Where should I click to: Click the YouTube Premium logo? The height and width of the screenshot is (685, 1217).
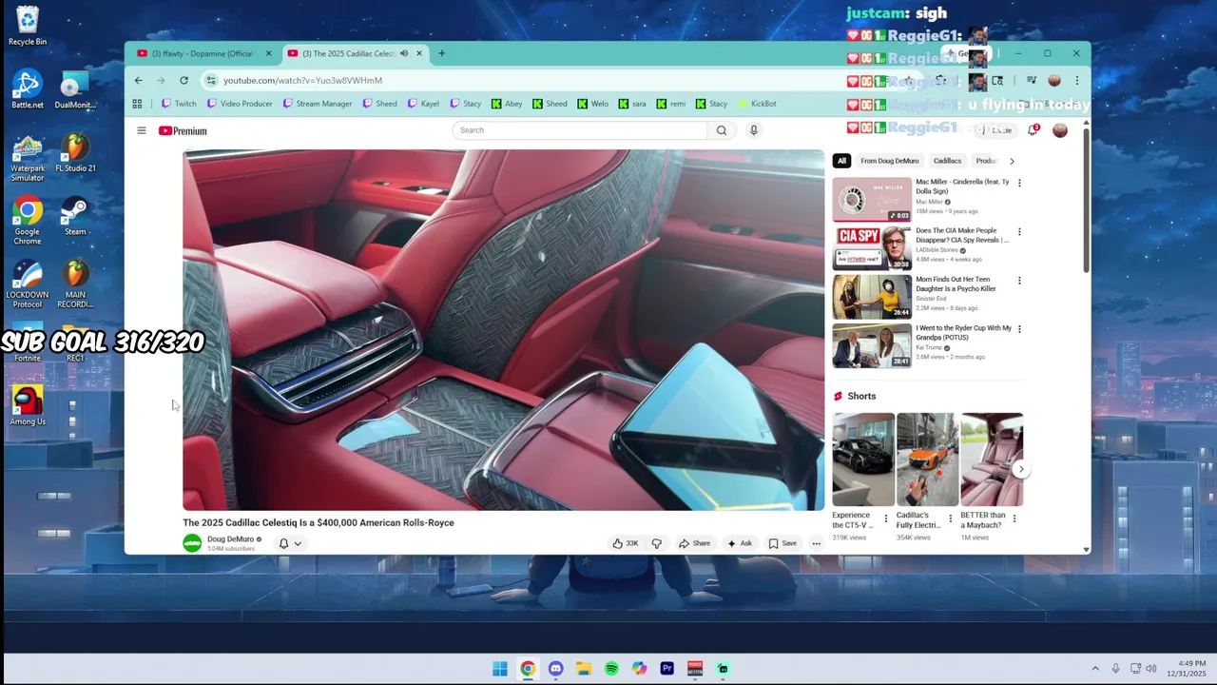pos(183,130)
